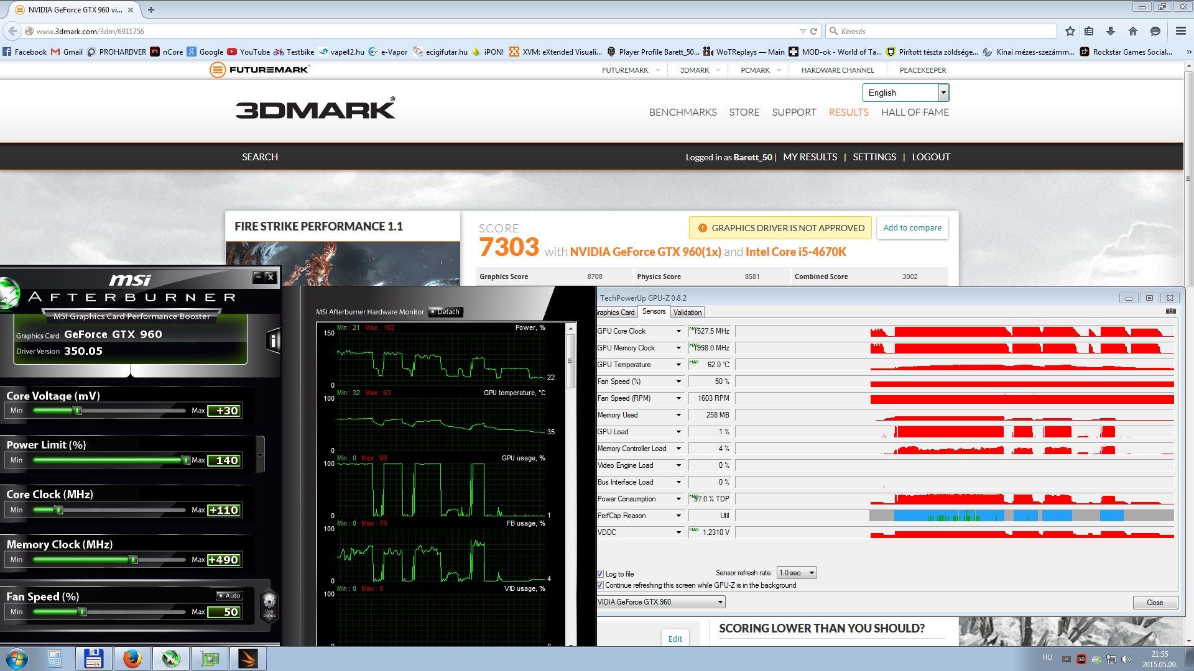The height and width of the screenshot is (671, 1194).
Task: Open the fan User Define gear
Action: 269,603
